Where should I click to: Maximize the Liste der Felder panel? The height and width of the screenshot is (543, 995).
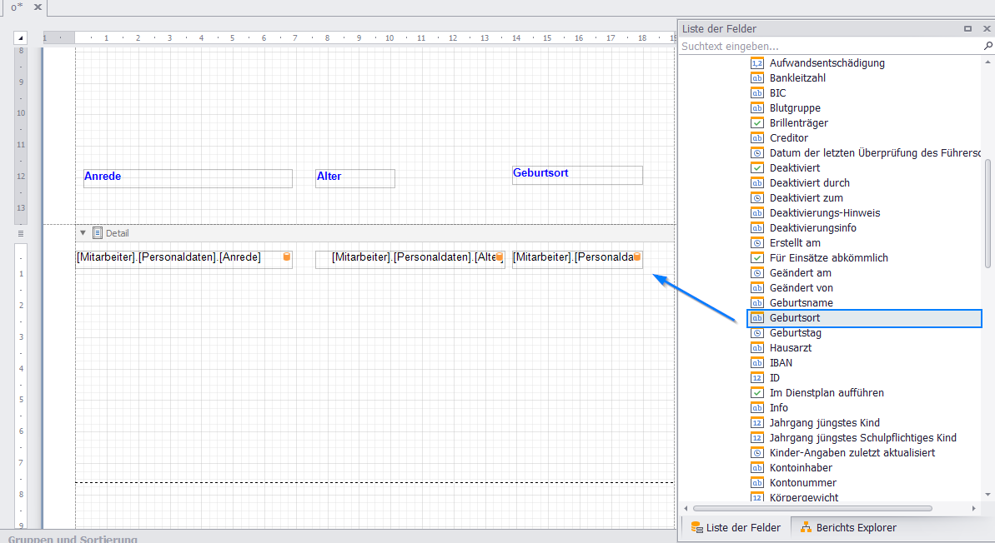tap(967, 28)
